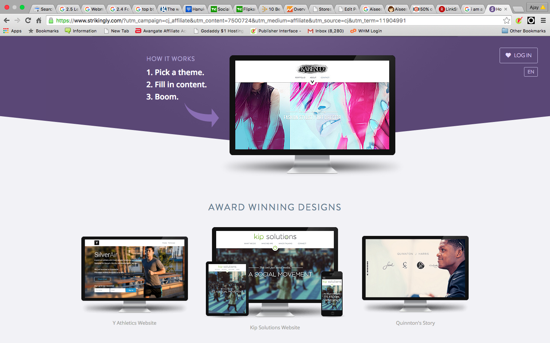The width and height of the screenshot is (550, 343).
Task: Bookmark this page with the star icon
Action: tap(506, 21)
